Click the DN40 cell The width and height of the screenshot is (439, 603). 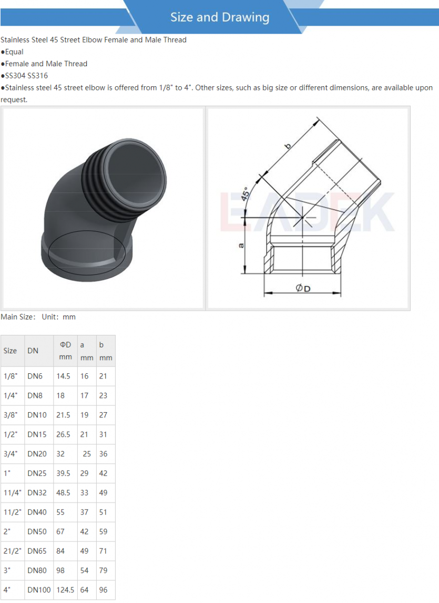39,512
